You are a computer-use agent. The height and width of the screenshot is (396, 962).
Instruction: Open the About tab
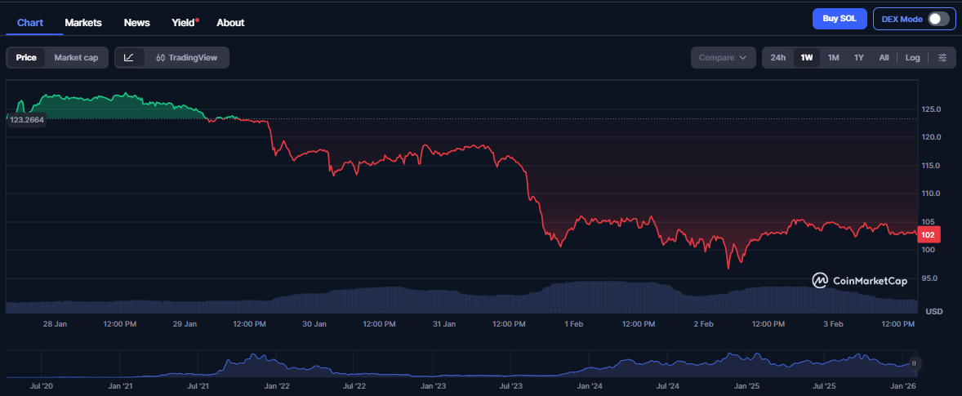(x=230, y=23)
